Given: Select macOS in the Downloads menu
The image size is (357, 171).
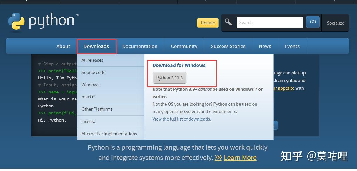Looking at the screenshot, I should tap(89, 97).
